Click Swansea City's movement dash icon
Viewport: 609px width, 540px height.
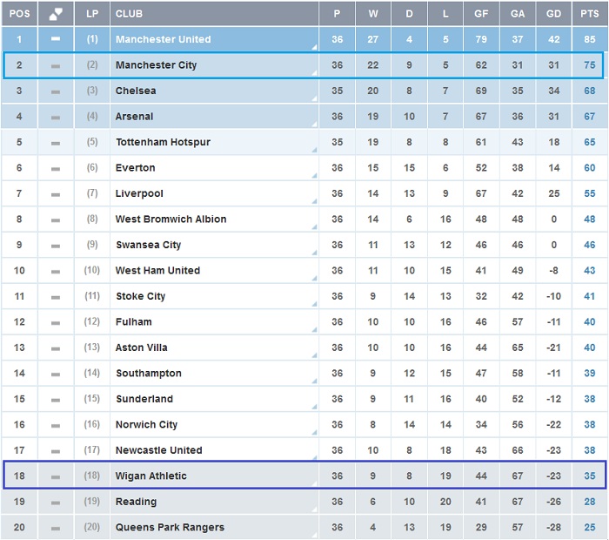click(x=56, y=246)
